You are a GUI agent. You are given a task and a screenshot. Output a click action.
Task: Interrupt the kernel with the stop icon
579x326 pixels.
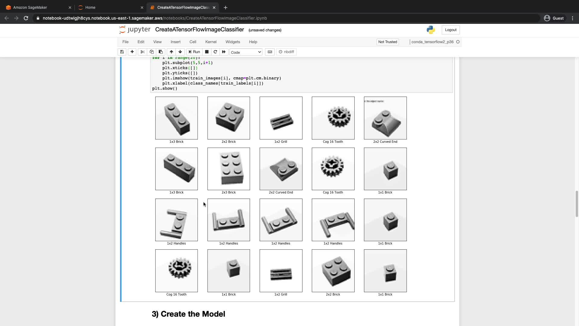tap(207, 52)
